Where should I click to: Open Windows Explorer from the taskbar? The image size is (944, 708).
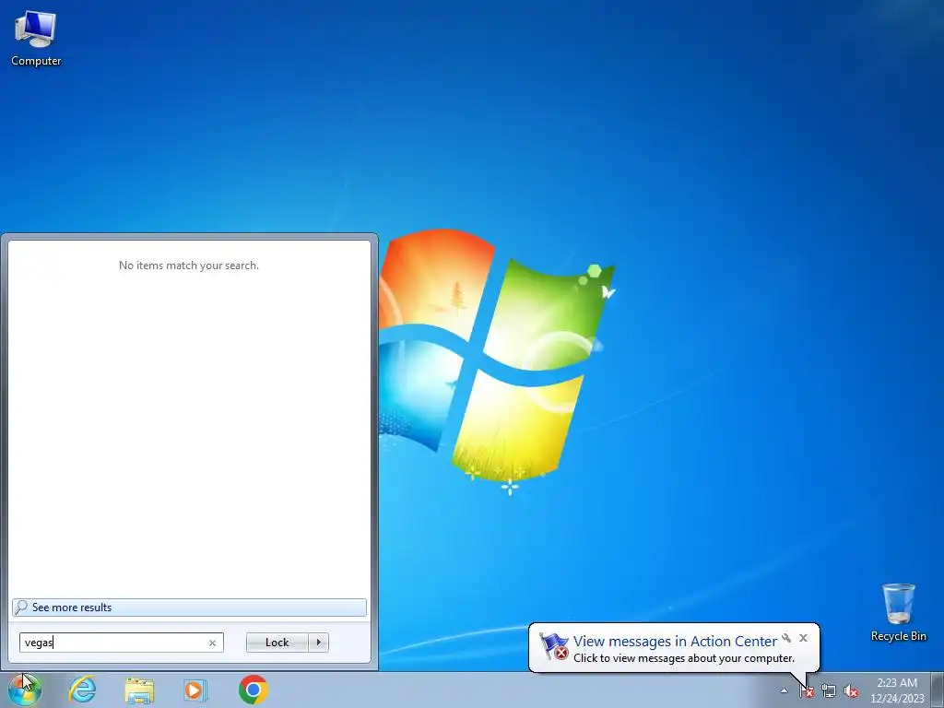(139, 690)
